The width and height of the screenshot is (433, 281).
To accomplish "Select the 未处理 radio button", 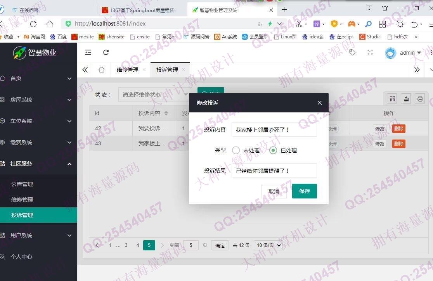I will [236, 150].
